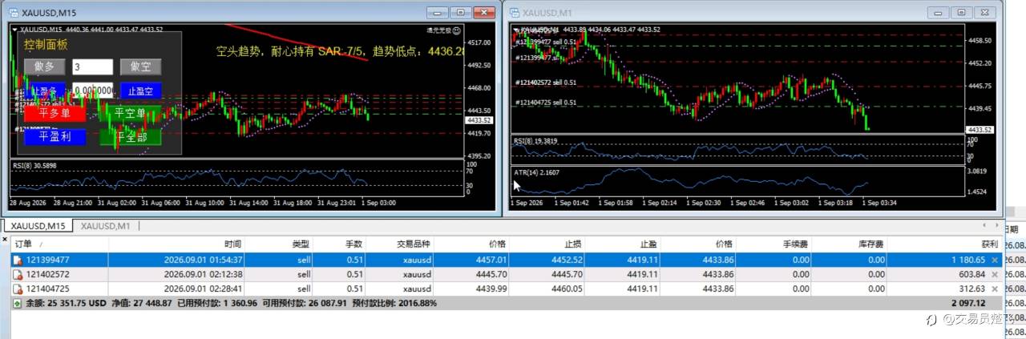Close order 121399477 with its x icon
Screen dimensions: 1026x339
[996, 260]
